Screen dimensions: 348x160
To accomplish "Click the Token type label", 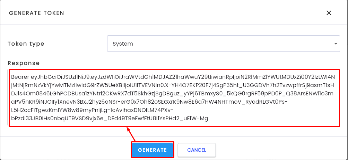I will point(26,44).
